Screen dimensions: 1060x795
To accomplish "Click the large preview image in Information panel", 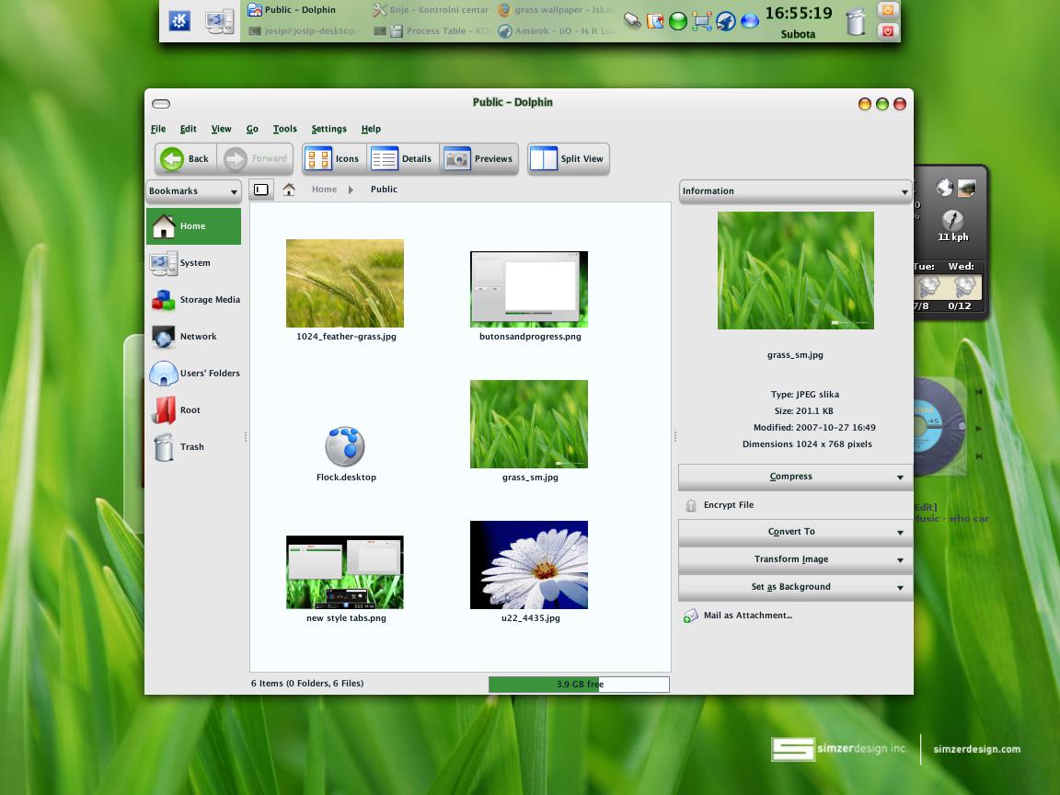I will (x=796, y=271).
